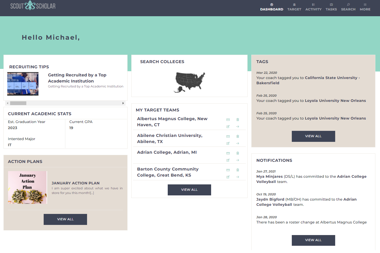Click Jaydn Bigford in notifications
The height and width of the screenshot is (253, 380).
[270, 199]
